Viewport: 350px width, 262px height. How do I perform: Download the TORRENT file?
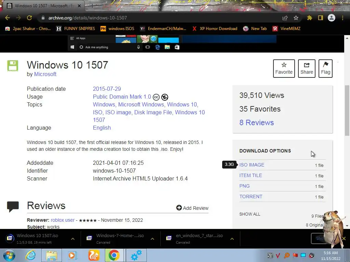(x=251, y=197)
